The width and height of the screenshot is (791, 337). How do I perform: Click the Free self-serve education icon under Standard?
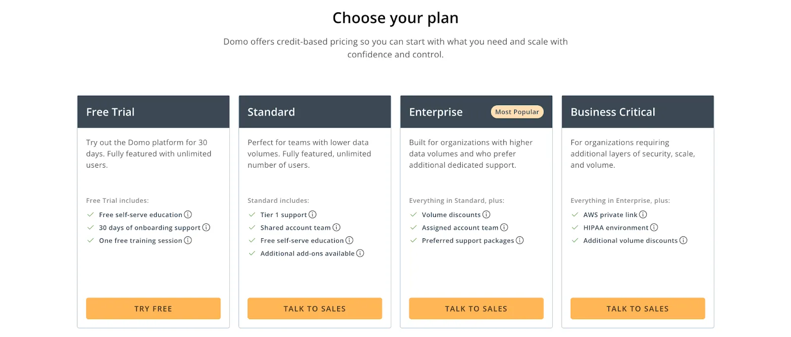[350, 240]
